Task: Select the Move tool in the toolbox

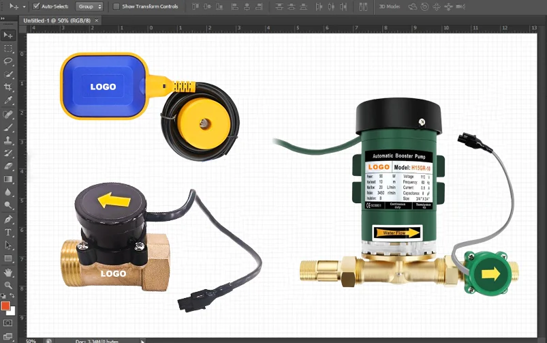Action: [8, 35]
